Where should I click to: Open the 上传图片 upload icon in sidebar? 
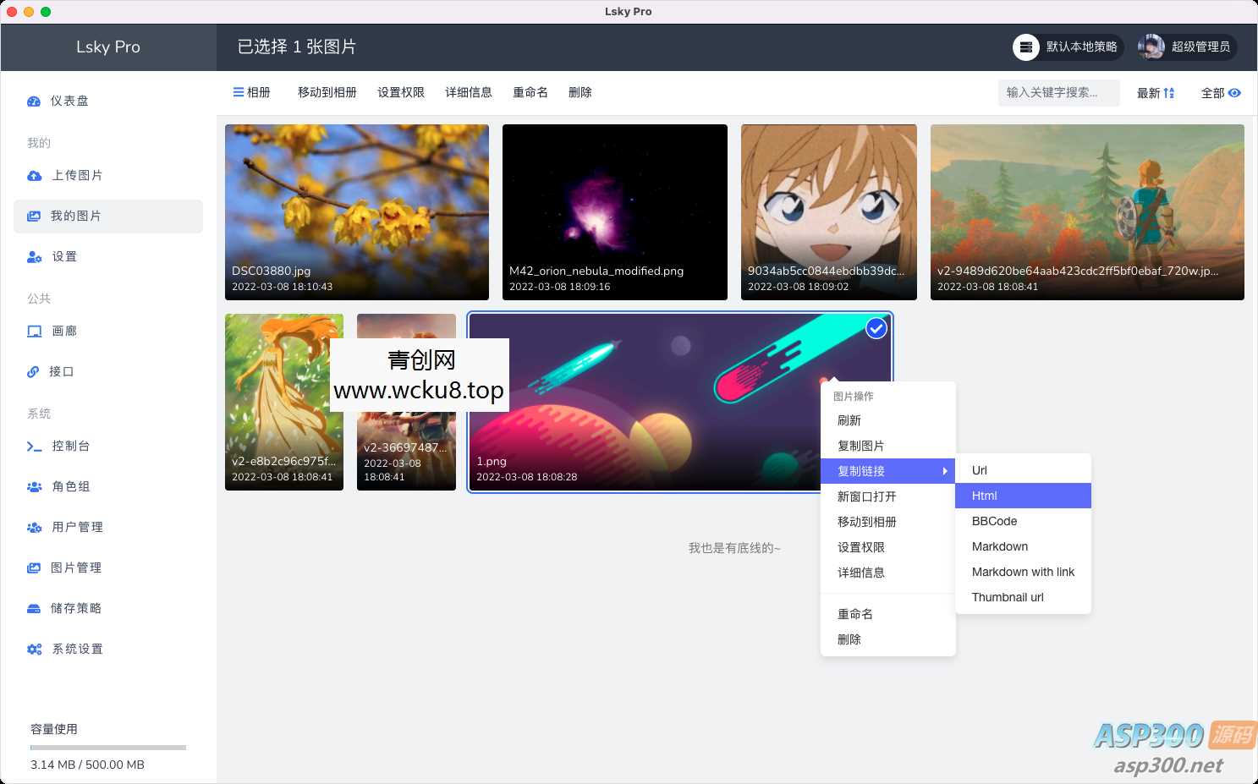pos(34,175)
